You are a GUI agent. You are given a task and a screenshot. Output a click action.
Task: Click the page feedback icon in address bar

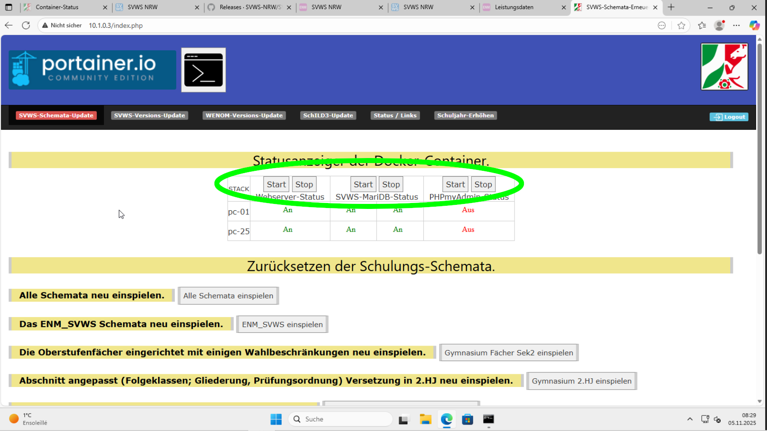click(662, 25)
